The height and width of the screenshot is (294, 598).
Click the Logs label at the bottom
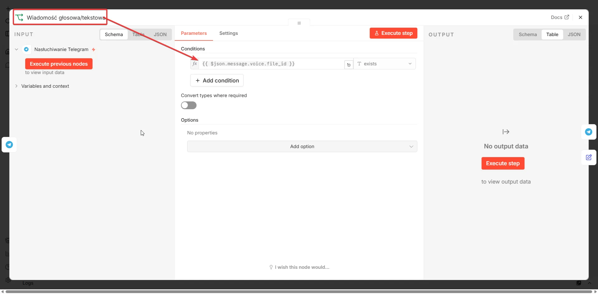(28, 283)
